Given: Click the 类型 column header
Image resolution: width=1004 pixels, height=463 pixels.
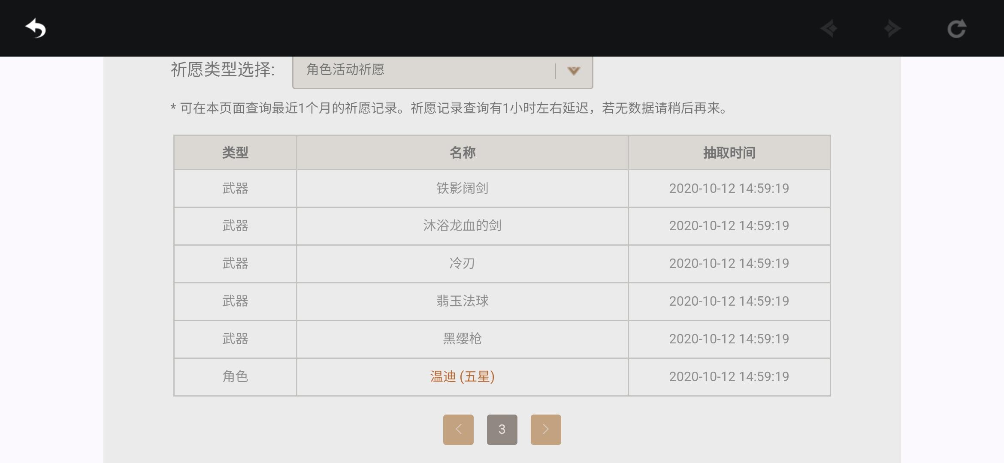Looking at the screenshot, I should click(235, 153).
